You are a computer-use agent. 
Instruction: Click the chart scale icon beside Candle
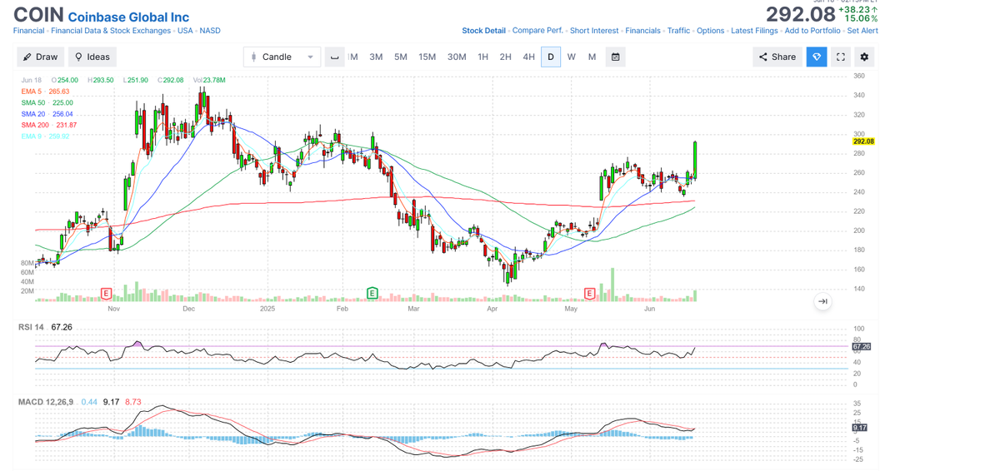[335, 57]
